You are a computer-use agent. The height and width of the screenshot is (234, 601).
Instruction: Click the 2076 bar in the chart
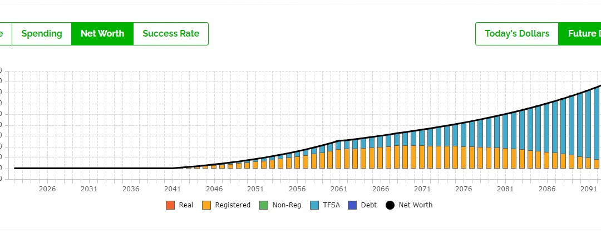click(464, 145)
